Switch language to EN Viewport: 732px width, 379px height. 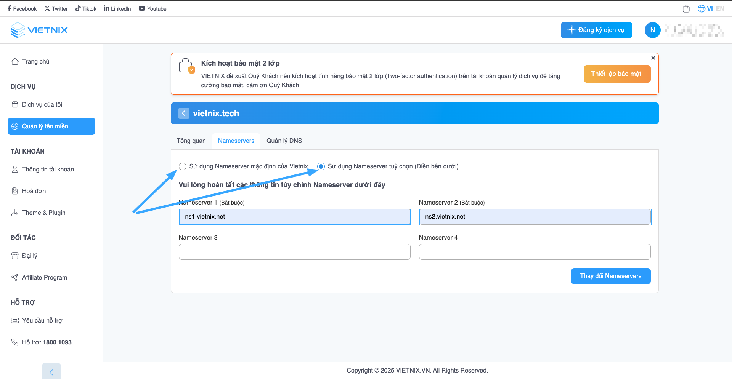click(x=720, y=9)
